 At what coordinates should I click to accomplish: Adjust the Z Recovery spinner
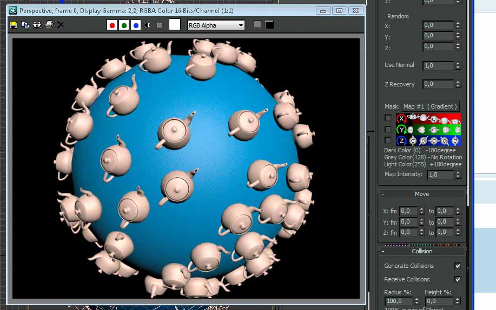pos(458,84)
